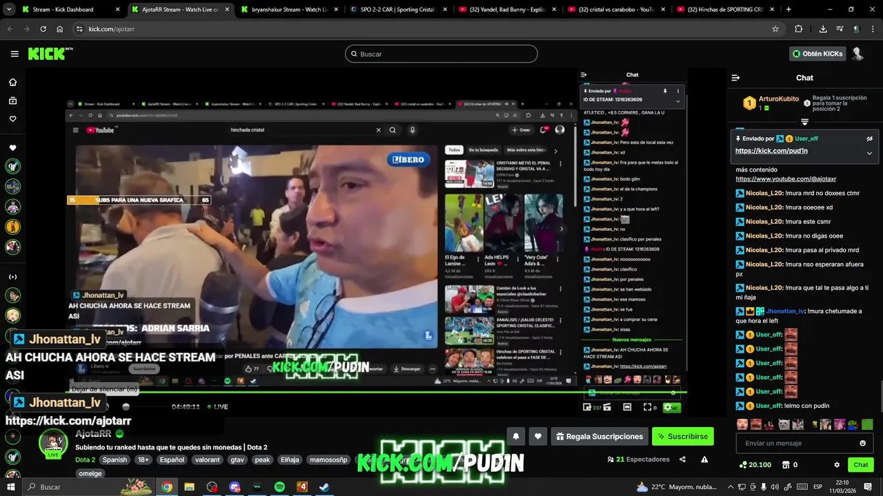Click the bell notification button below stream

click(x=516, y=436)
